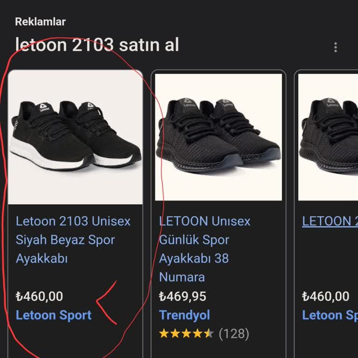Click the yellow star rating

[186, 334]
